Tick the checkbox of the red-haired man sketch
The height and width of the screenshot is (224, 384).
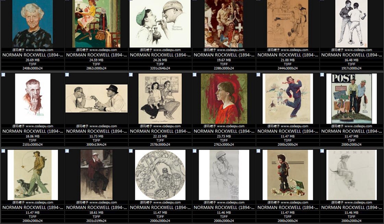click(x=3, y=74)
